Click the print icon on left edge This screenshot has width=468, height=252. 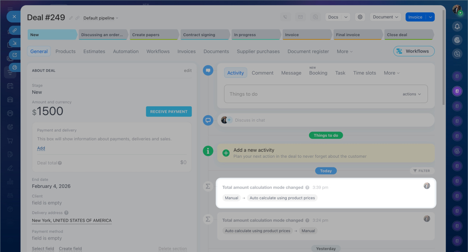[15, 67]
